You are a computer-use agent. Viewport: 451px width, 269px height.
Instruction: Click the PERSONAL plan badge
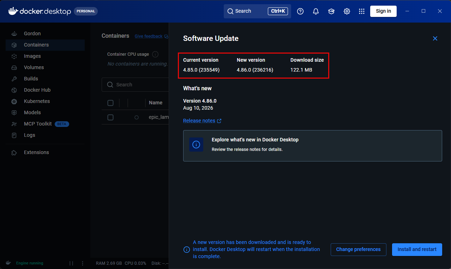pyautogui.click(x=86, y=11)
